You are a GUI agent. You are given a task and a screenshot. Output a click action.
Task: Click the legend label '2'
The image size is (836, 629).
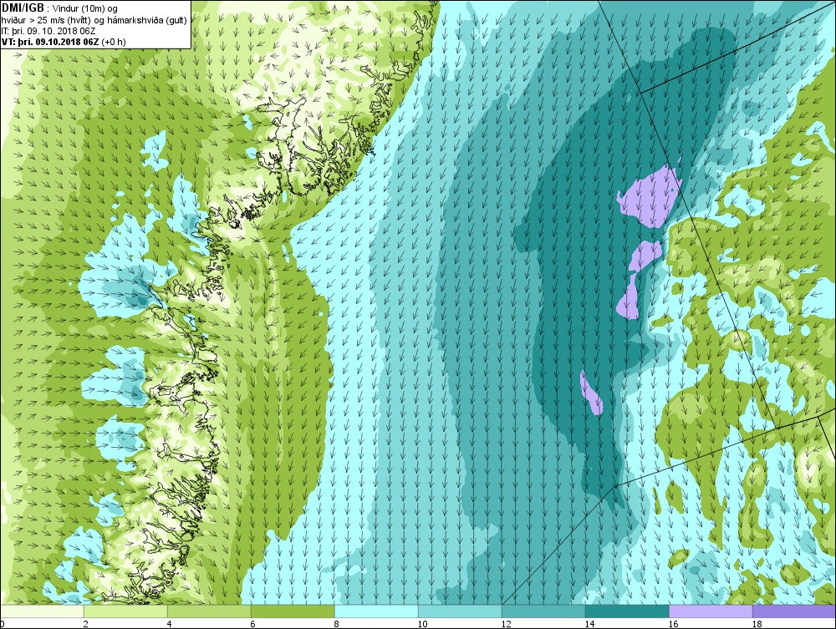(85, 624)
